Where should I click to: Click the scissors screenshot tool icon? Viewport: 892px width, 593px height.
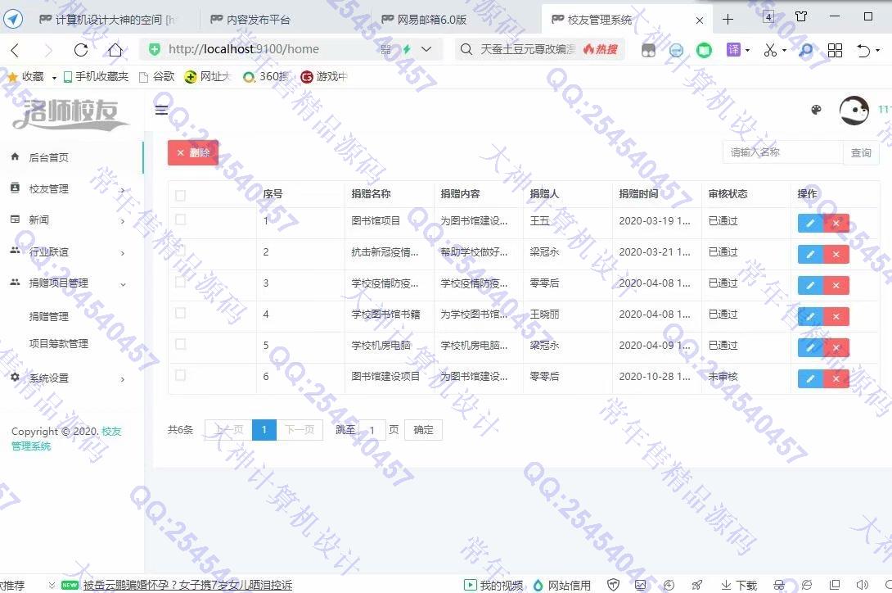pos(770,50)
